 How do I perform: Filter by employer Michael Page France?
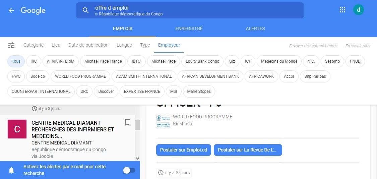[103, 61]
